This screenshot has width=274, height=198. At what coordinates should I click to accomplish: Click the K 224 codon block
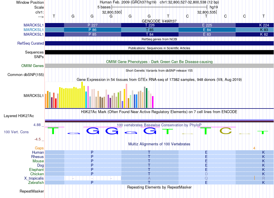pos(255,25)
